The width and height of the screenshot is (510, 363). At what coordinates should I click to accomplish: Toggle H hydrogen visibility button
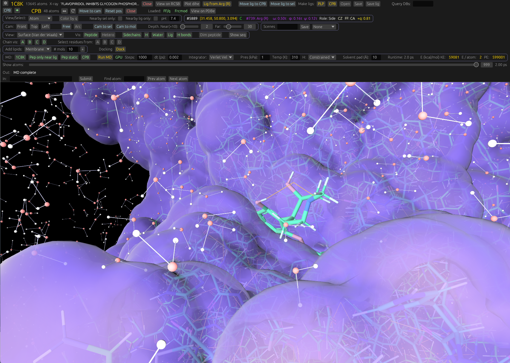click(146, 35)
